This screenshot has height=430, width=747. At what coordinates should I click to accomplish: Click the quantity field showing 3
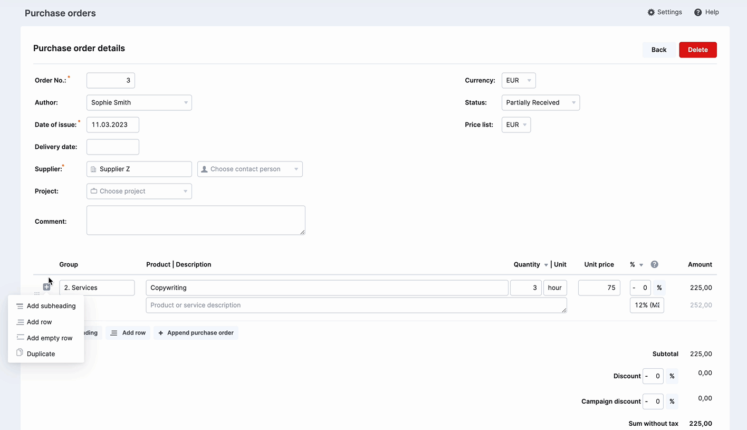pos(526,288)
